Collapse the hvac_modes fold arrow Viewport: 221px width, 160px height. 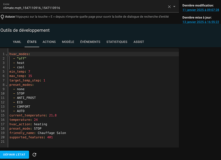[6, 54]
